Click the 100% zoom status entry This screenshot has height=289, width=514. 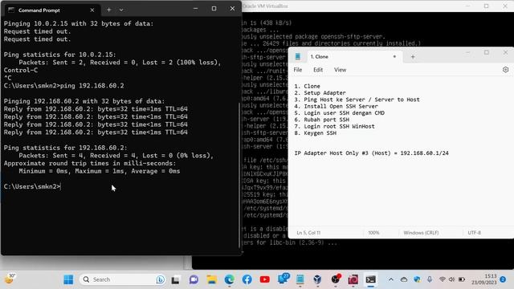[373, 233]
